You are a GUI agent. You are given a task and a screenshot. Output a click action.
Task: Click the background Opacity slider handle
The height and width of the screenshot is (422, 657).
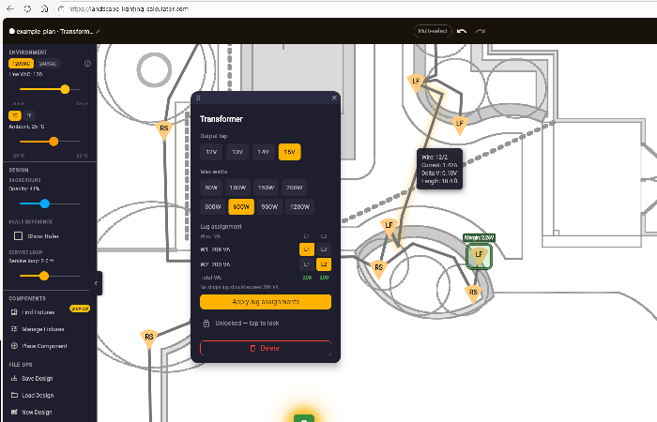click(x=45, y=203)
